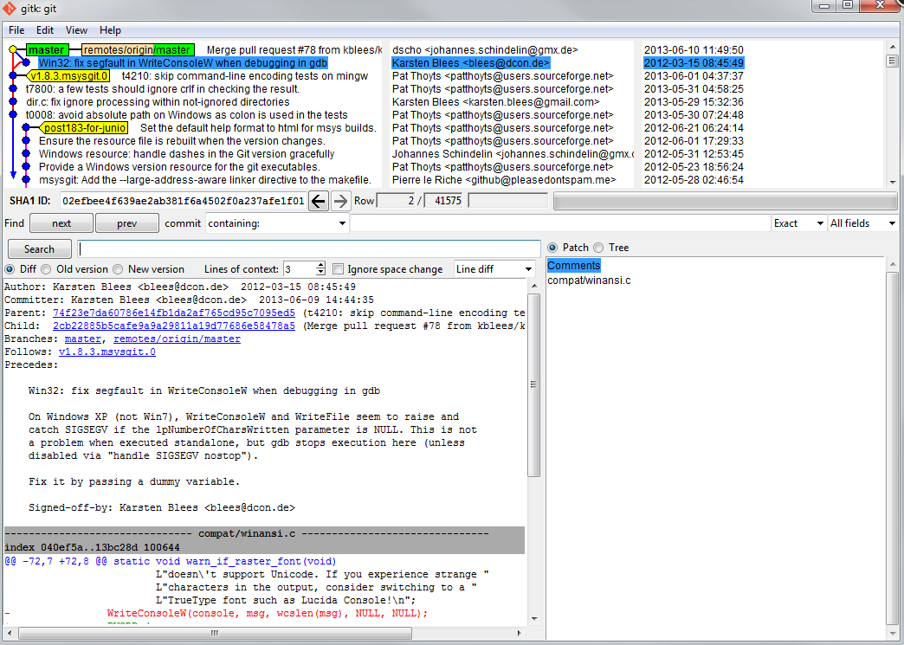The image size is (904, 645).
Task: Select the 'Win32: fix segfault in WriteConsoleW' commit row
Action: (x=183, y=63)
